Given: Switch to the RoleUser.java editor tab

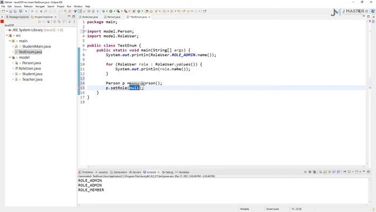Looking at the screenshot, I should 89,17.
